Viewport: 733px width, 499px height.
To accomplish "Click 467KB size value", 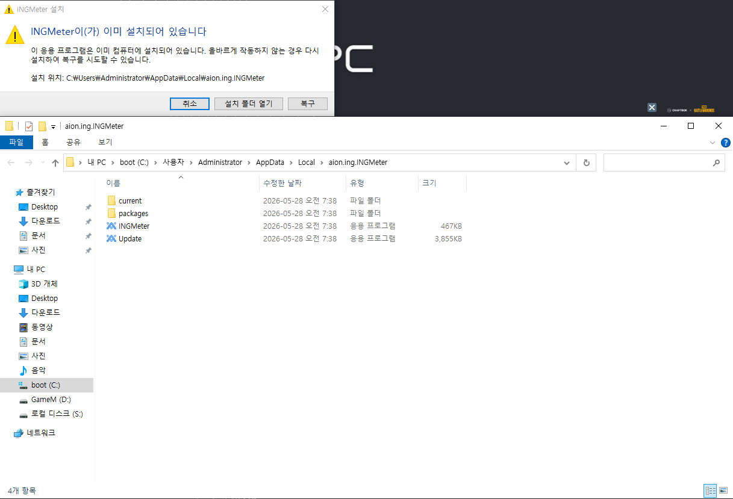I will click(451, 226).
